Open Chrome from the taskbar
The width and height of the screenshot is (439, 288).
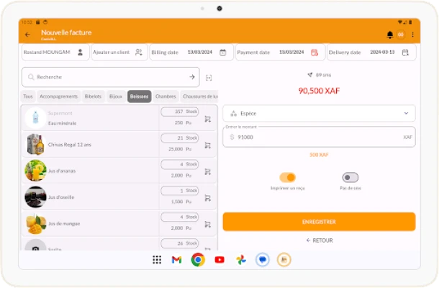(x=198, y=260)
